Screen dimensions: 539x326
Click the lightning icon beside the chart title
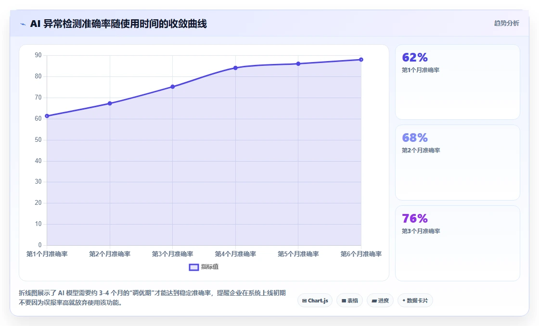tap(23, 24)
